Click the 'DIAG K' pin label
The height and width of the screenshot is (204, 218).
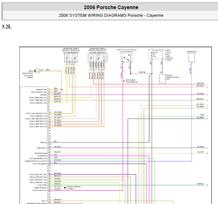pyautogui.click(x=44, y=201)
